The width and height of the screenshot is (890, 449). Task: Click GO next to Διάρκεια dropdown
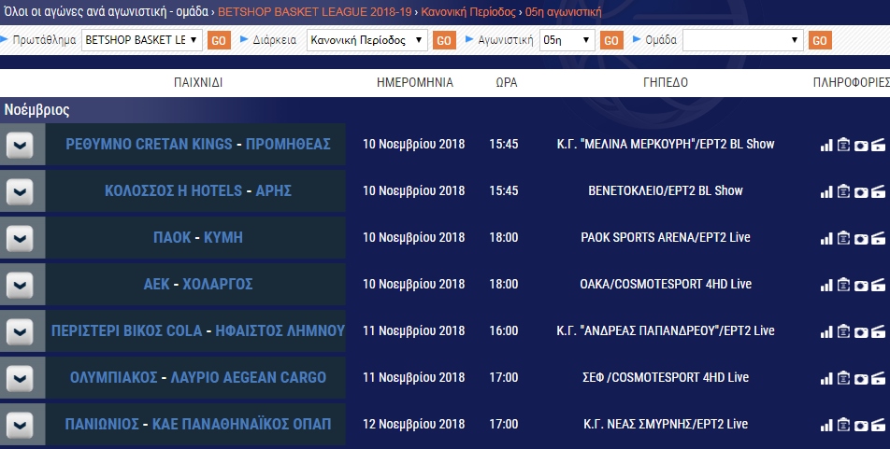coord(444,40)
